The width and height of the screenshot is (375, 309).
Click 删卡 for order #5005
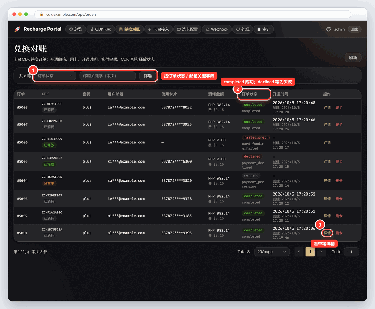coord(339,161)
